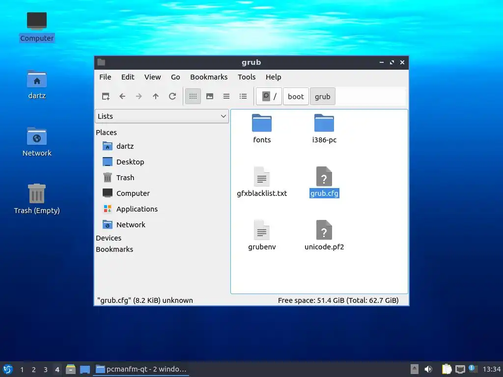Switch to workspace 1
This screenshot has width=503, height=377.
[22, 370]
